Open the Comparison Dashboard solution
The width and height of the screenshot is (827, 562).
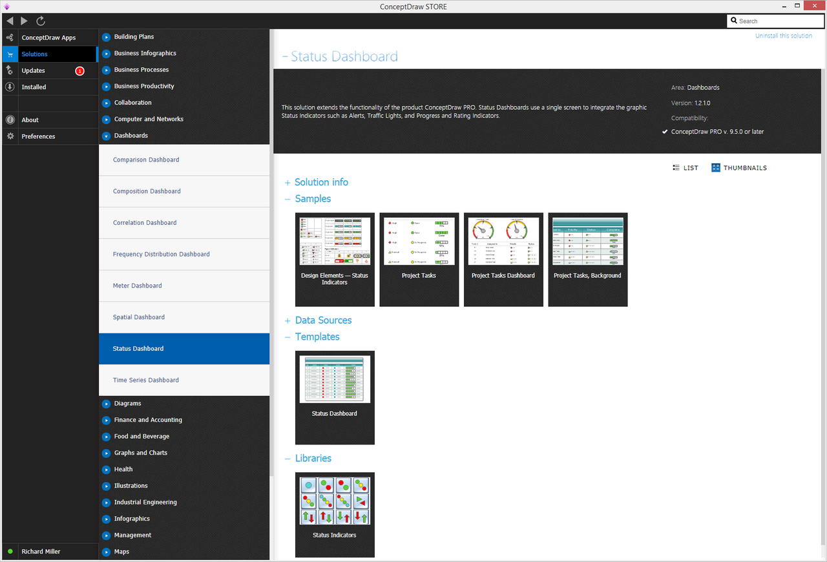(184, 160)
